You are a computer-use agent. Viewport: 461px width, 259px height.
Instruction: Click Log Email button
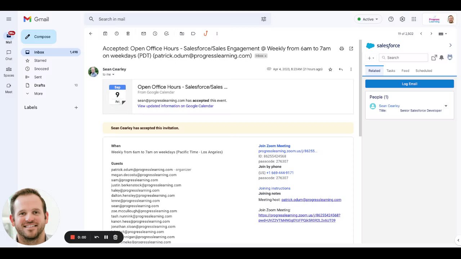coord(409,84)
